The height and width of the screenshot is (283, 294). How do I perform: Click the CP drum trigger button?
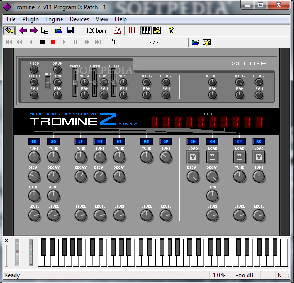[166, 142]
